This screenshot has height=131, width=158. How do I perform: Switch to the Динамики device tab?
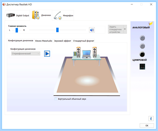point(41,15)
